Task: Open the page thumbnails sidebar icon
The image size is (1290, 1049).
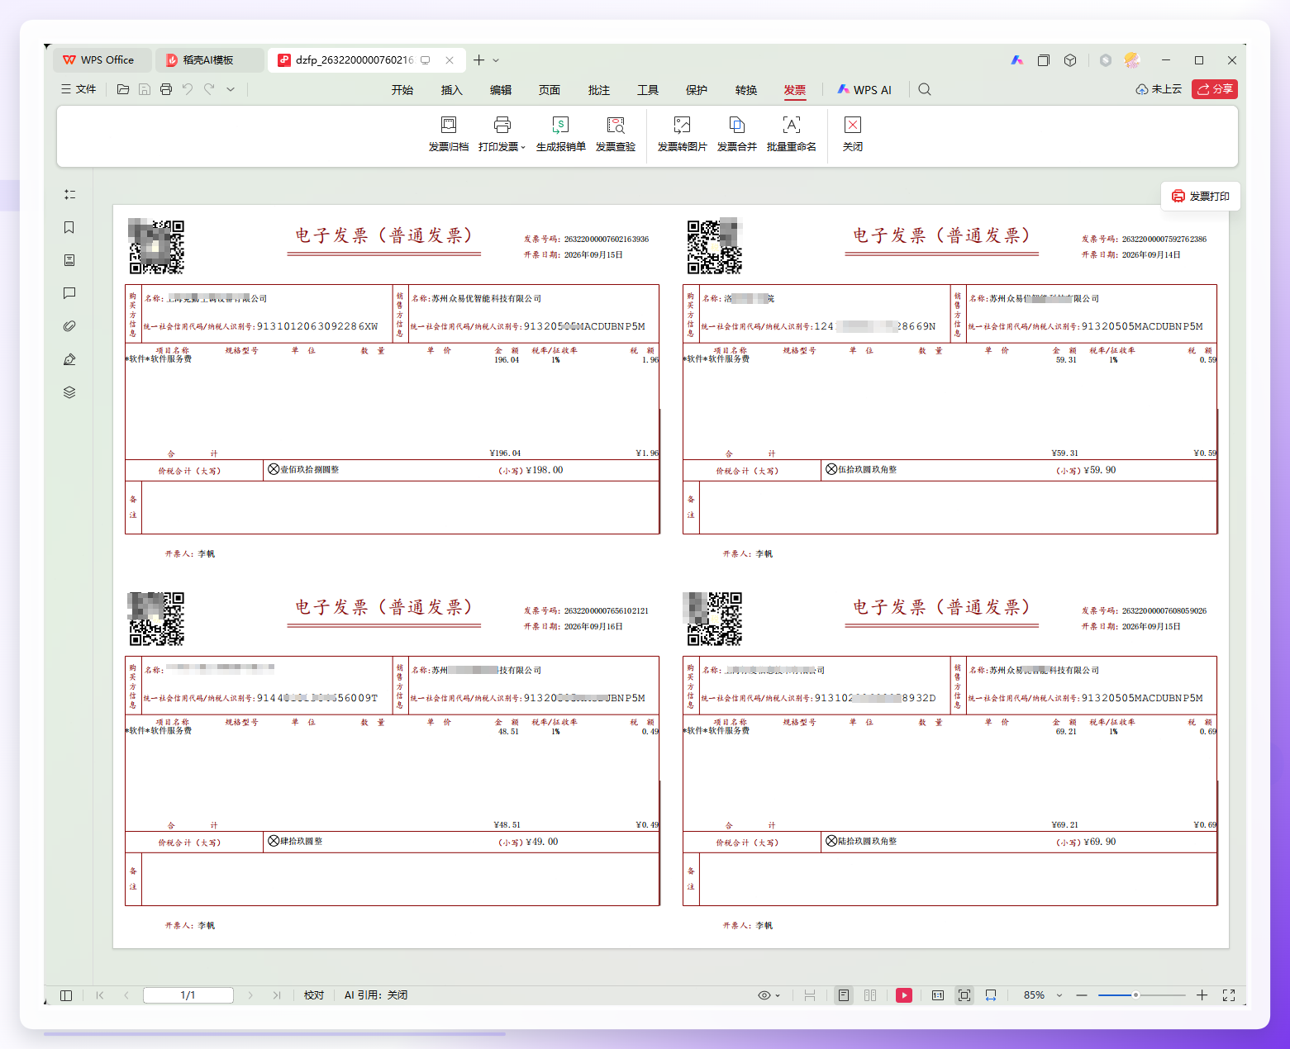Action: (x=69, y=260)
